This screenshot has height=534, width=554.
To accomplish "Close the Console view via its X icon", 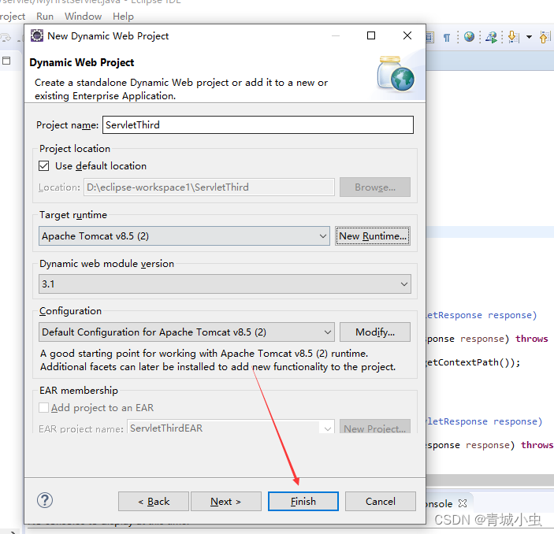I will tap(463, 503).
